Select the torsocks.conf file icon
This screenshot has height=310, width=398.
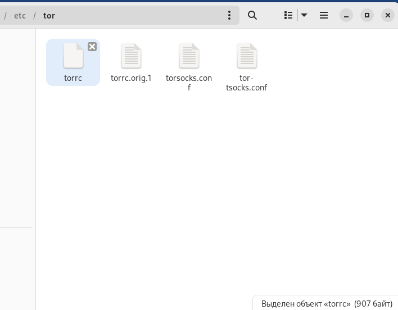pos(189,56)
